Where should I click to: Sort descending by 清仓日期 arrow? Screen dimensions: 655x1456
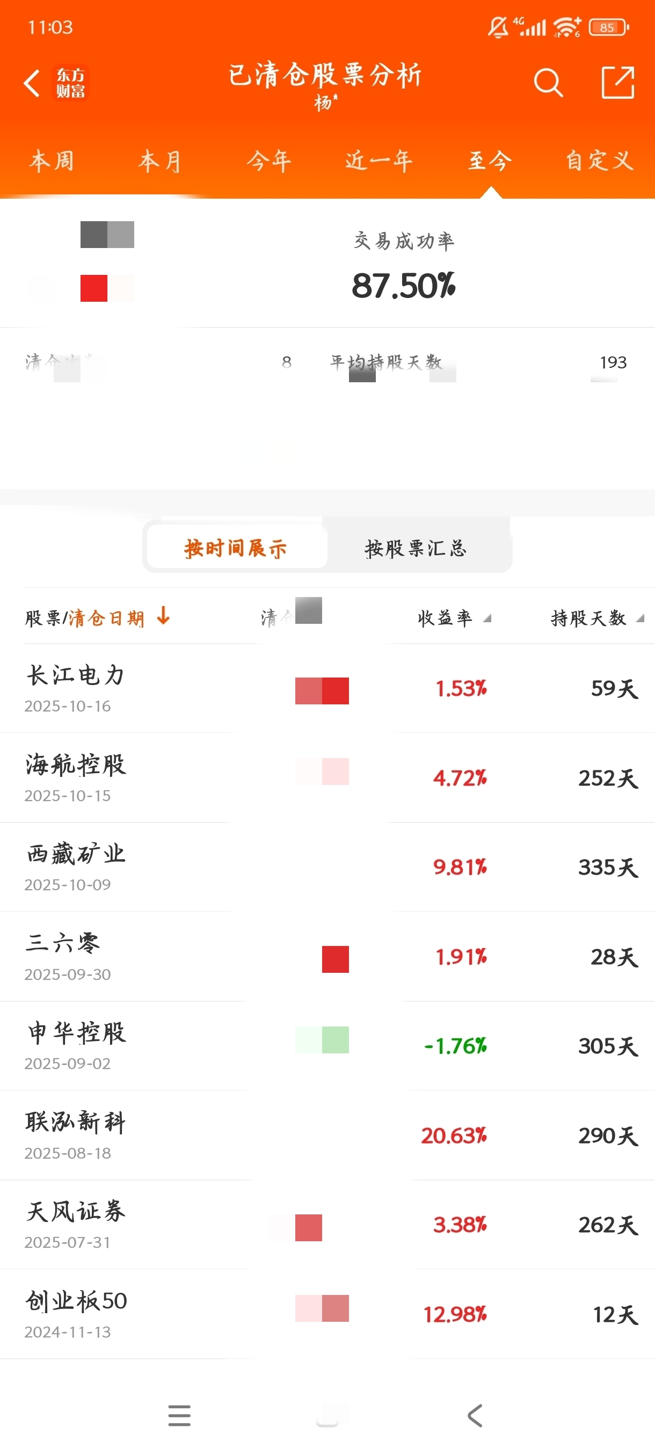[163, 615]
